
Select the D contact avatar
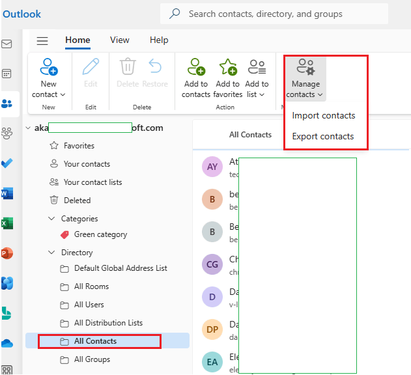[212, 297]
